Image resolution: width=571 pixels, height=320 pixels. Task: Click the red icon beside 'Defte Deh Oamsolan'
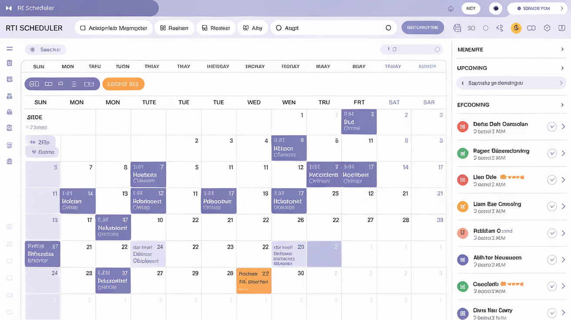463,127
